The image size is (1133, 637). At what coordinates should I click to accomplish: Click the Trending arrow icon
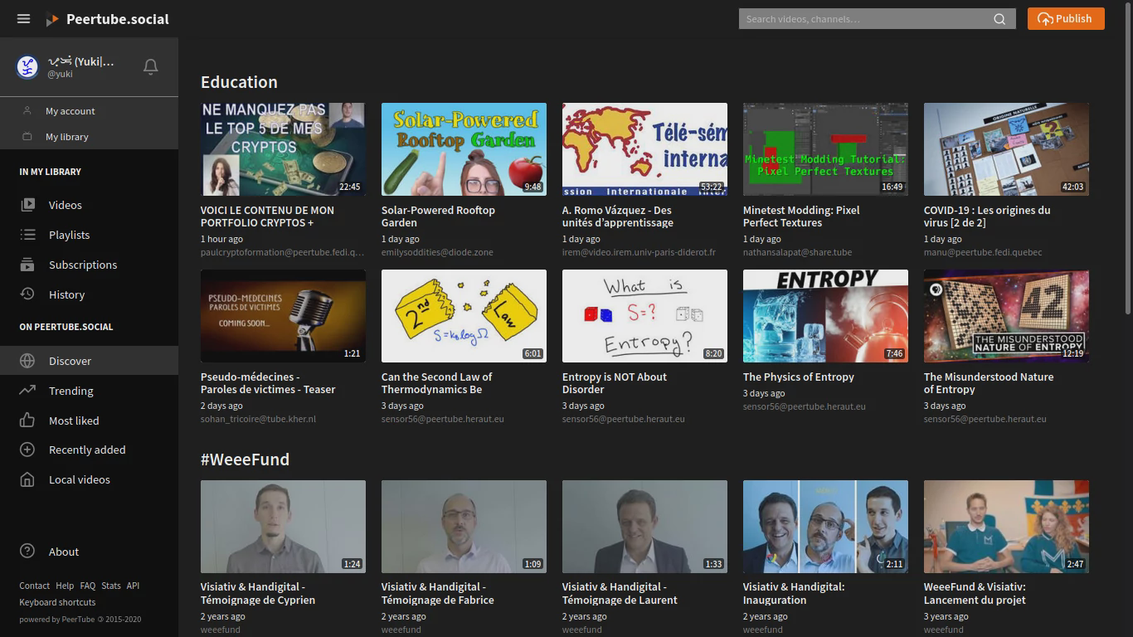[x=27, y=391]
